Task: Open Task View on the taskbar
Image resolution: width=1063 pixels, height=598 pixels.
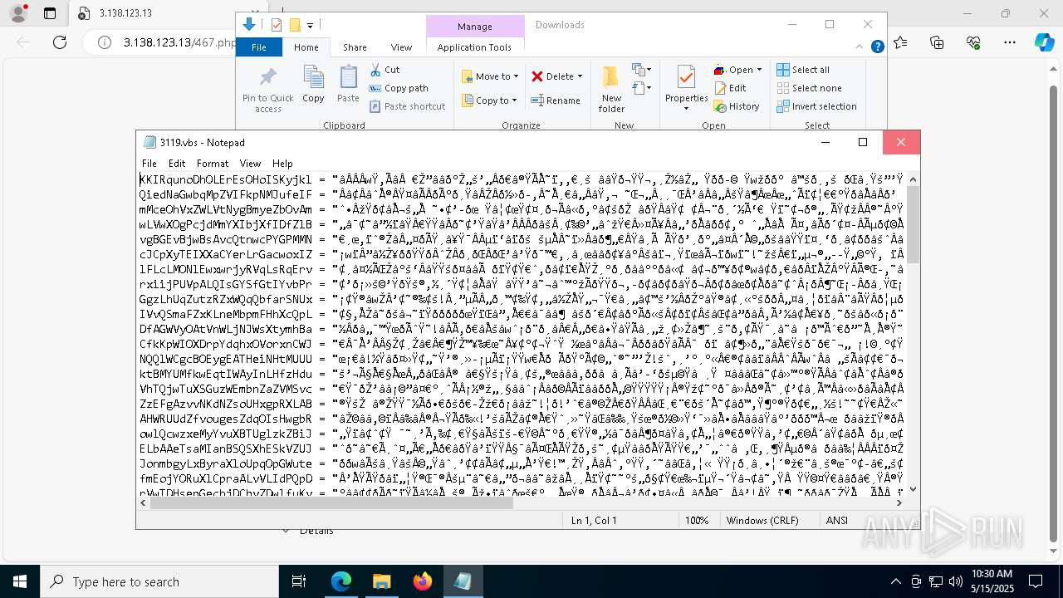Action: click(x=299, y=581)
